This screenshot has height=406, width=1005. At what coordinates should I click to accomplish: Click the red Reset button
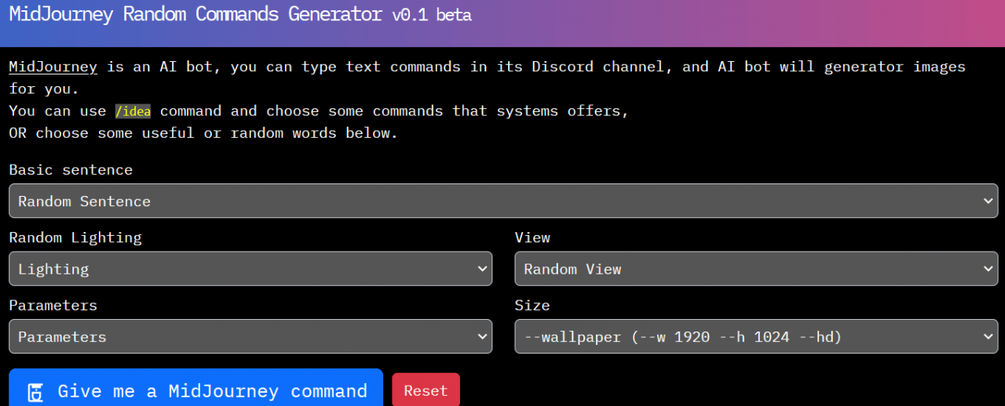[x=426, y=391]
